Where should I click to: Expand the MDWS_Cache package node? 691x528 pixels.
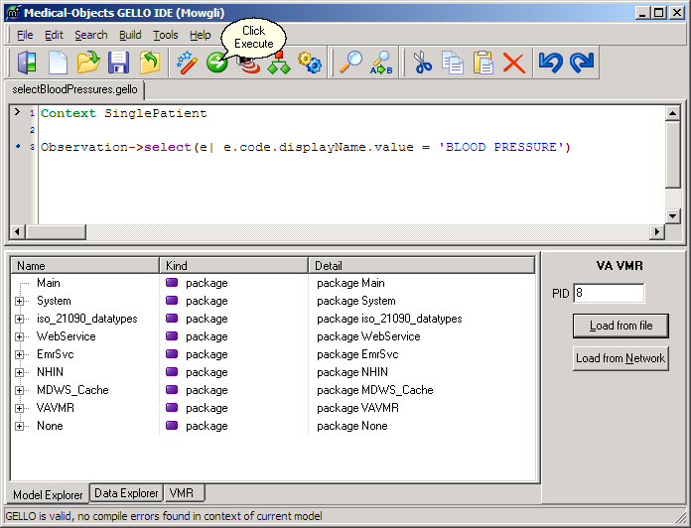pyautogui.click(x=20, y=391)
